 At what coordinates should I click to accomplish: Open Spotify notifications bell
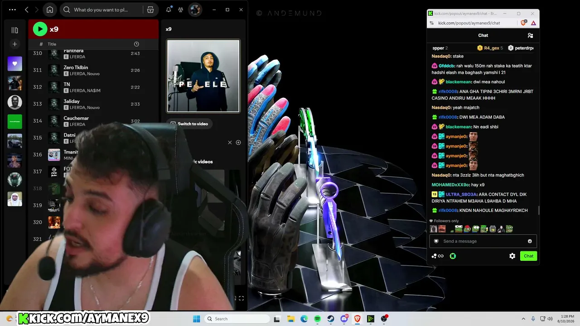point(169,10)
